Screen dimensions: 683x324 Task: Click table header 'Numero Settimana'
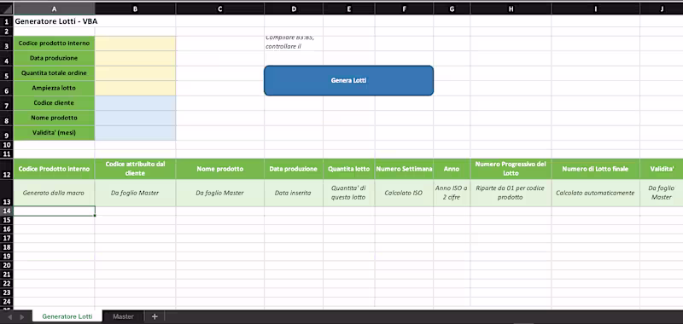404,169
